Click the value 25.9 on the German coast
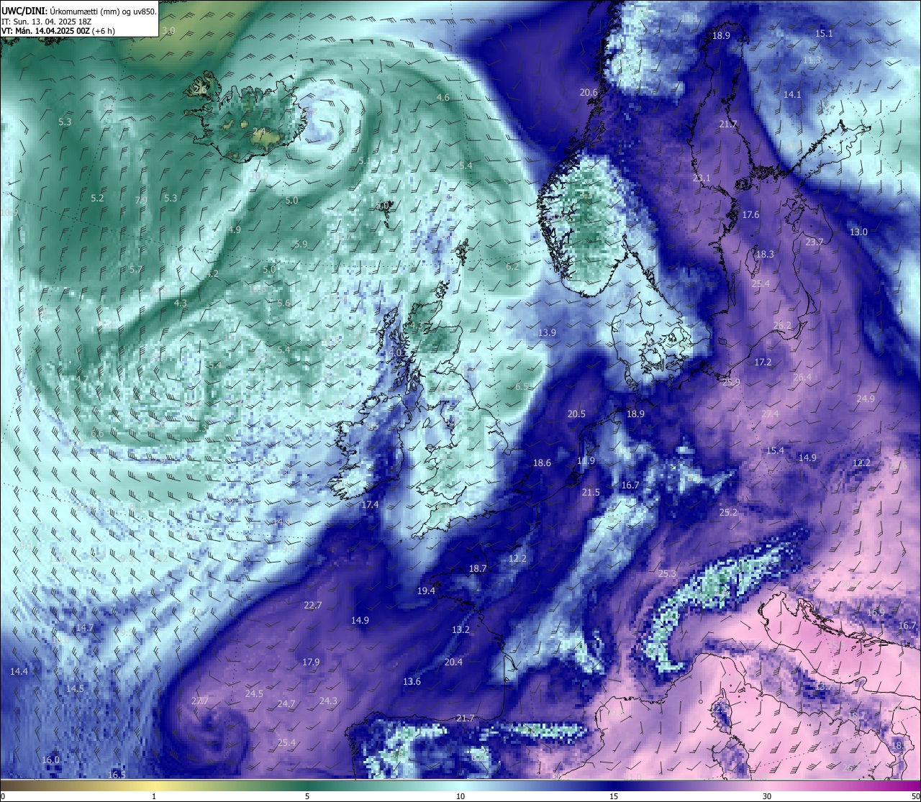921x802 pixels. [x=731, y=383]
